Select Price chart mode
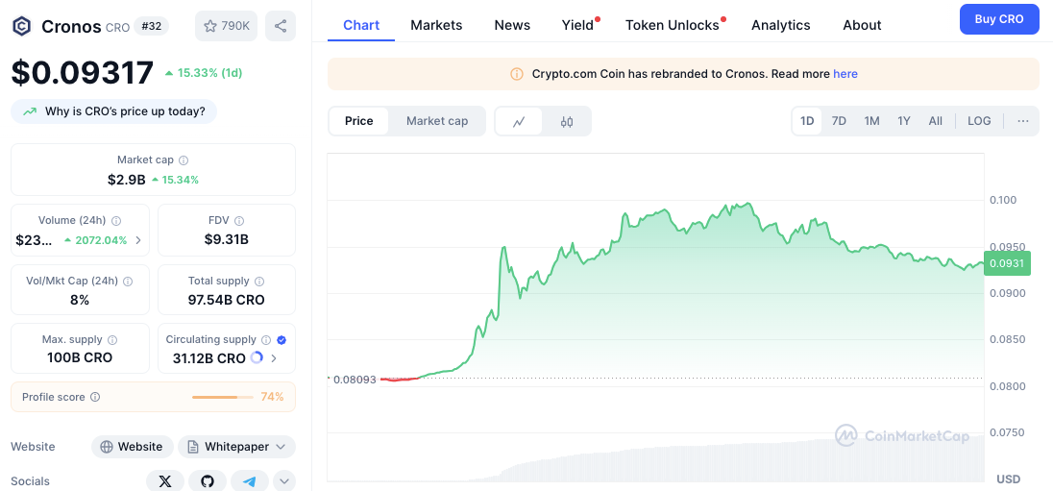The height and width of the screenshot is (491, 1053). point(358,121)
